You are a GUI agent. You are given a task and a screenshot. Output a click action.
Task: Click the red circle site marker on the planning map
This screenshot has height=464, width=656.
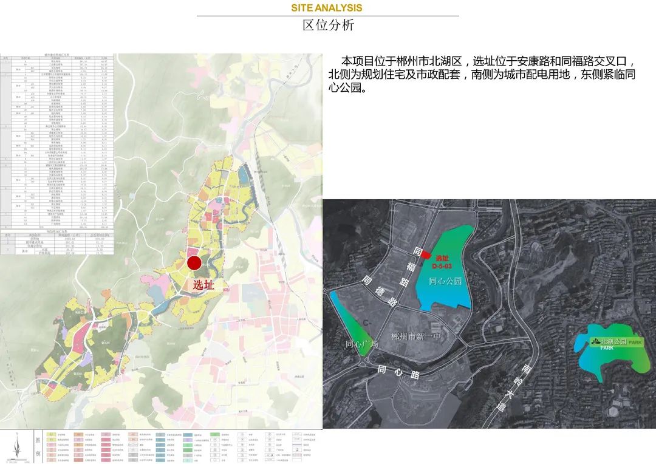pos(194,263)
